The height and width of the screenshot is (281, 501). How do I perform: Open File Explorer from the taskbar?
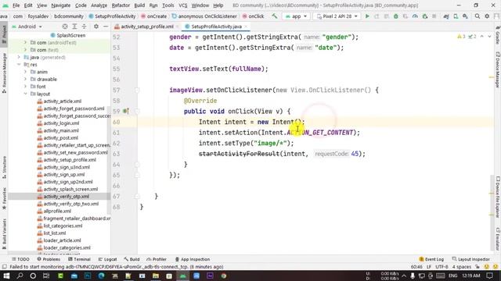(x=156, y=276)
